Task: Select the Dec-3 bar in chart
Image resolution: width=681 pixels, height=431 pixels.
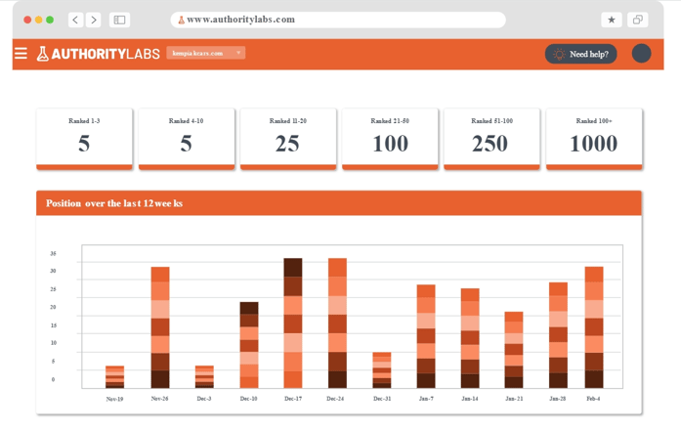Action: (204, 376)
